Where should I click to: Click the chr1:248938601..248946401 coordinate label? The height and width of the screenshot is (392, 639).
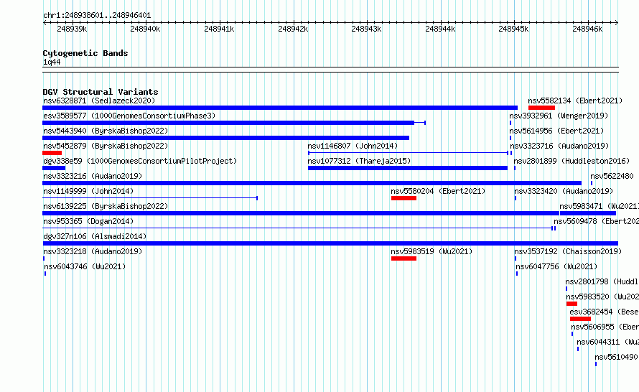point(97,16)
